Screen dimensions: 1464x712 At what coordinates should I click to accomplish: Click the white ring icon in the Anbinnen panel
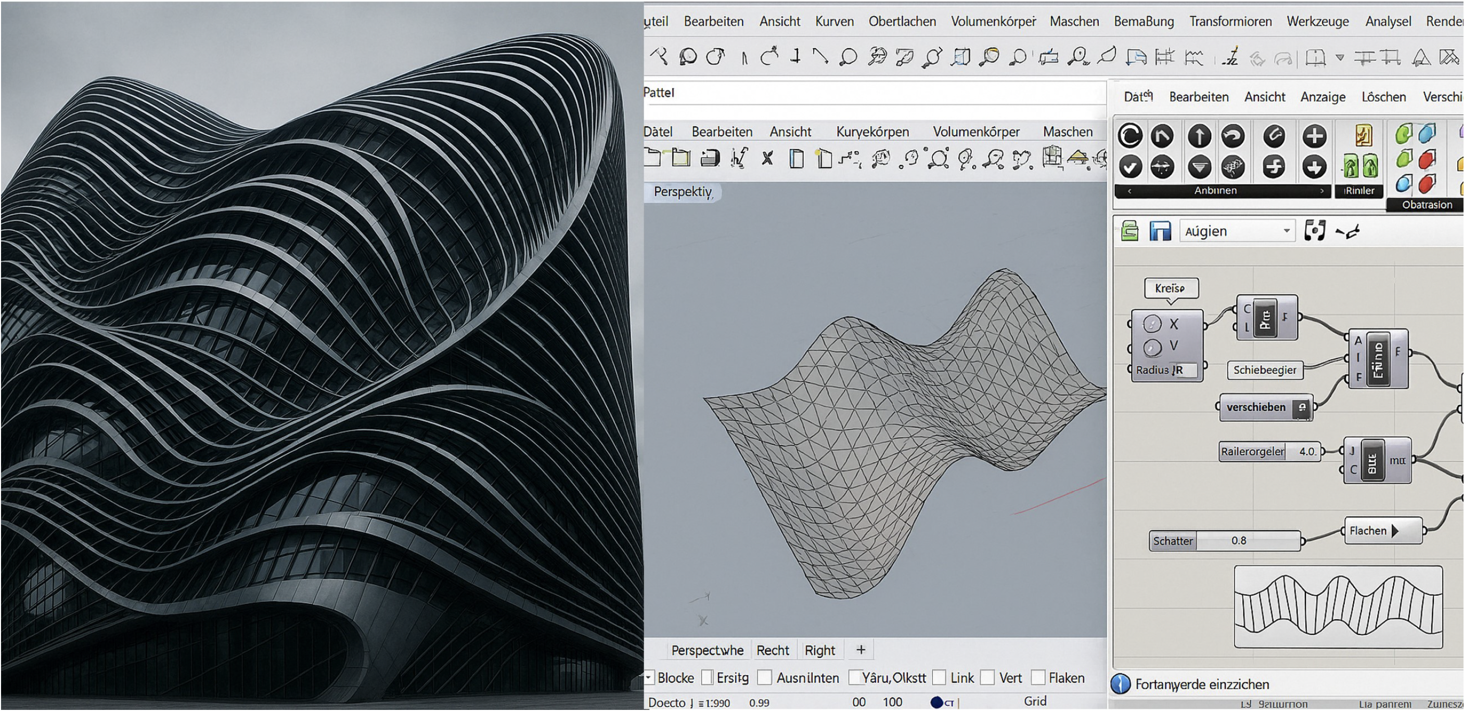click(x=1130, y=136)
